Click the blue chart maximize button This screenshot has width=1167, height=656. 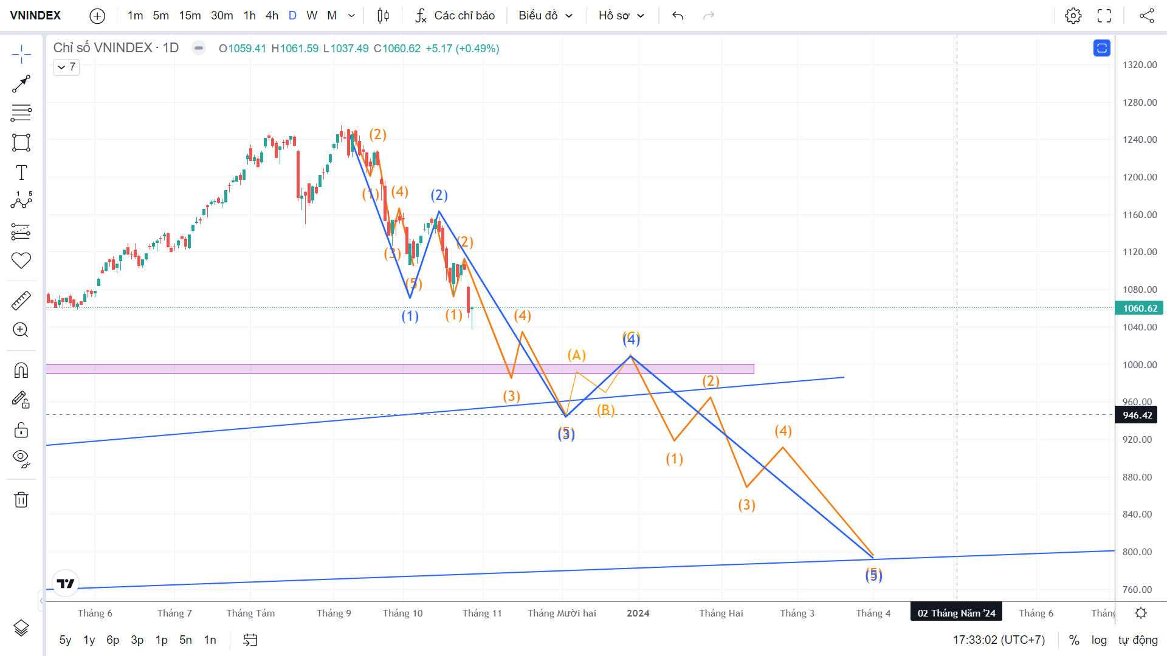tap(1102, 48)
